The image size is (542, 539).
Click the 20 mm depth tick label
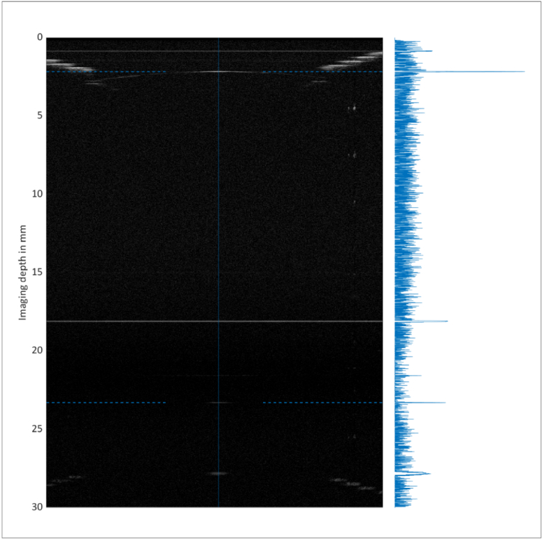click(x=37, y=351)
